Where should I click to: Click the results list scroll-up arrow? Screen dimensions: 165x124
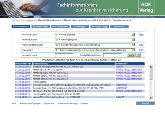pyautogui.click(x=151, y=66)
